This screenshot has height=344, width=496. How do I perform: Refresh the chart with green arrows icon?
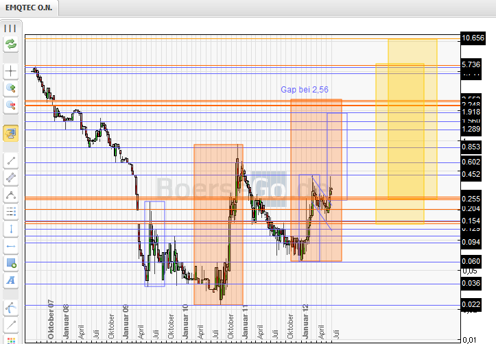tap(11, 44)
